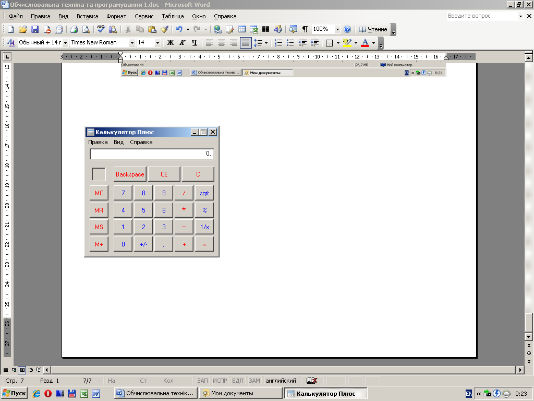Align the text to the left
The height and width of the screenshot is (401, 534).
pos(210,43)
